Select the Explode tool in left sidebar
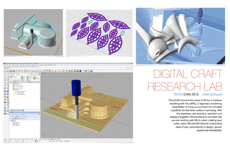 tap(8, 97)
